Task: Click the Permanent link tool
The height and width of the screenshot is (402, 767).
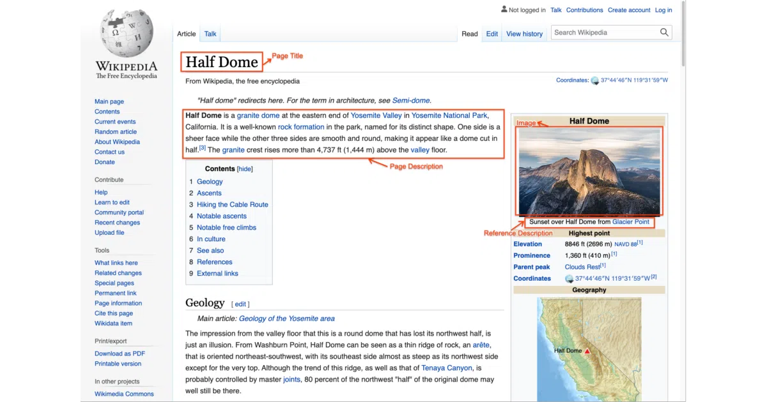Action: [116, 294]
